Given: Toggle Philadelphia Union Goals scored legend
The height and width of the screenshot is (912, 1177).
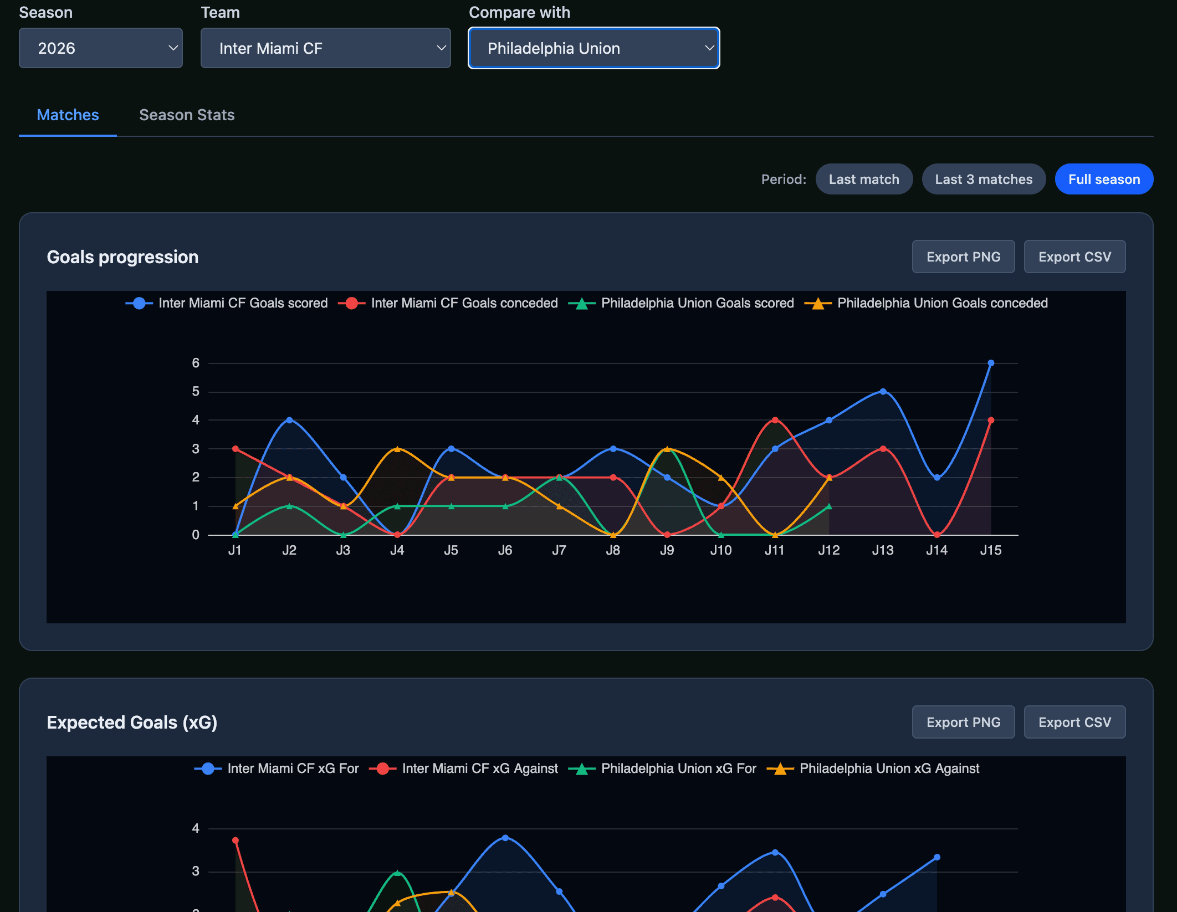Looking at the screenshot, I should (681, 303).
